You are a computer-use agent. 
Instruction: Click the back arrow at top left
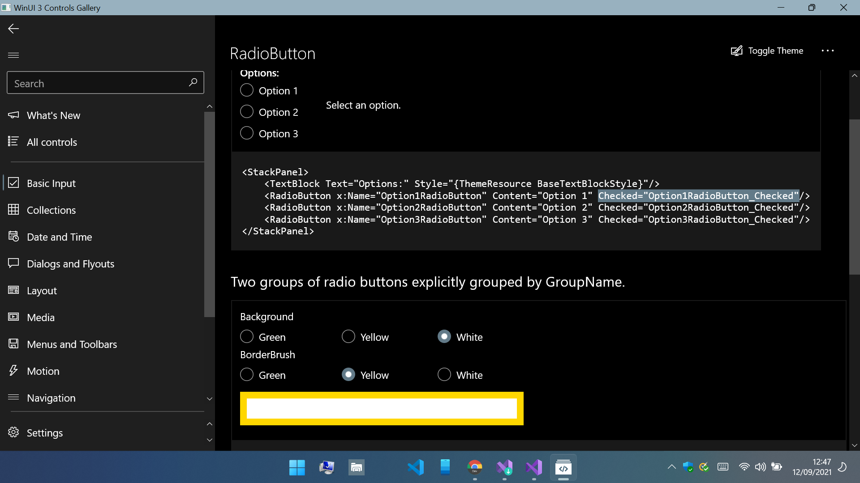(13, 28)
